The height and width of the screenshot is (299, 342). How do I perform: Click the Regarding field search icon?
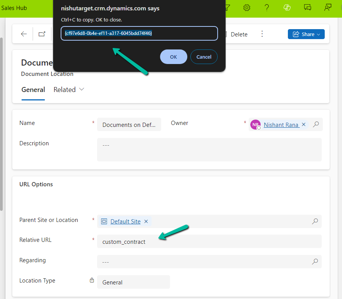315,261
